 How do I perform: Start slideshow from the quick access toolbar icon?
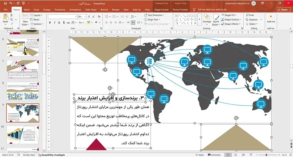(x=24, y=3)
